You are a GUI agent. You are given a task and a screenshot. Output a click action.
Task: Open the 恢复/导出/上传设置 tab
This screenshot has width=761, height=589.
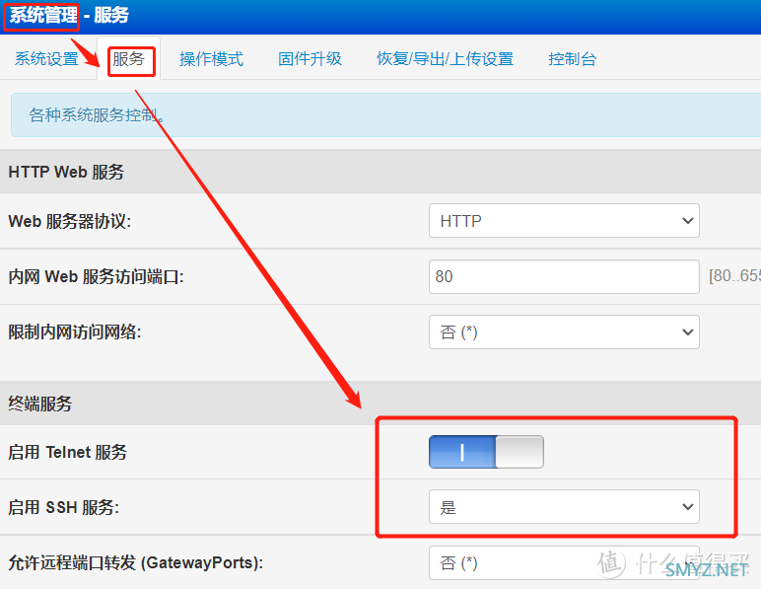click(445, 59)
